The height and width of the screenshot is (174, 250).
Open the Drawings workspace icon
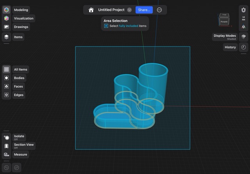coord(6,27)
